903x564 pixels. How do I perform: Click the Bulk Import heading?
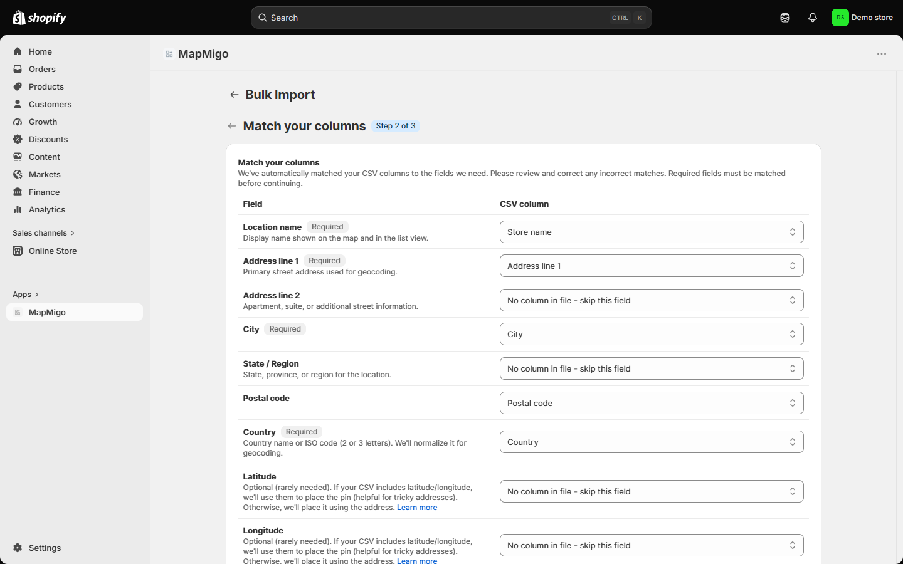click(280, 95)
